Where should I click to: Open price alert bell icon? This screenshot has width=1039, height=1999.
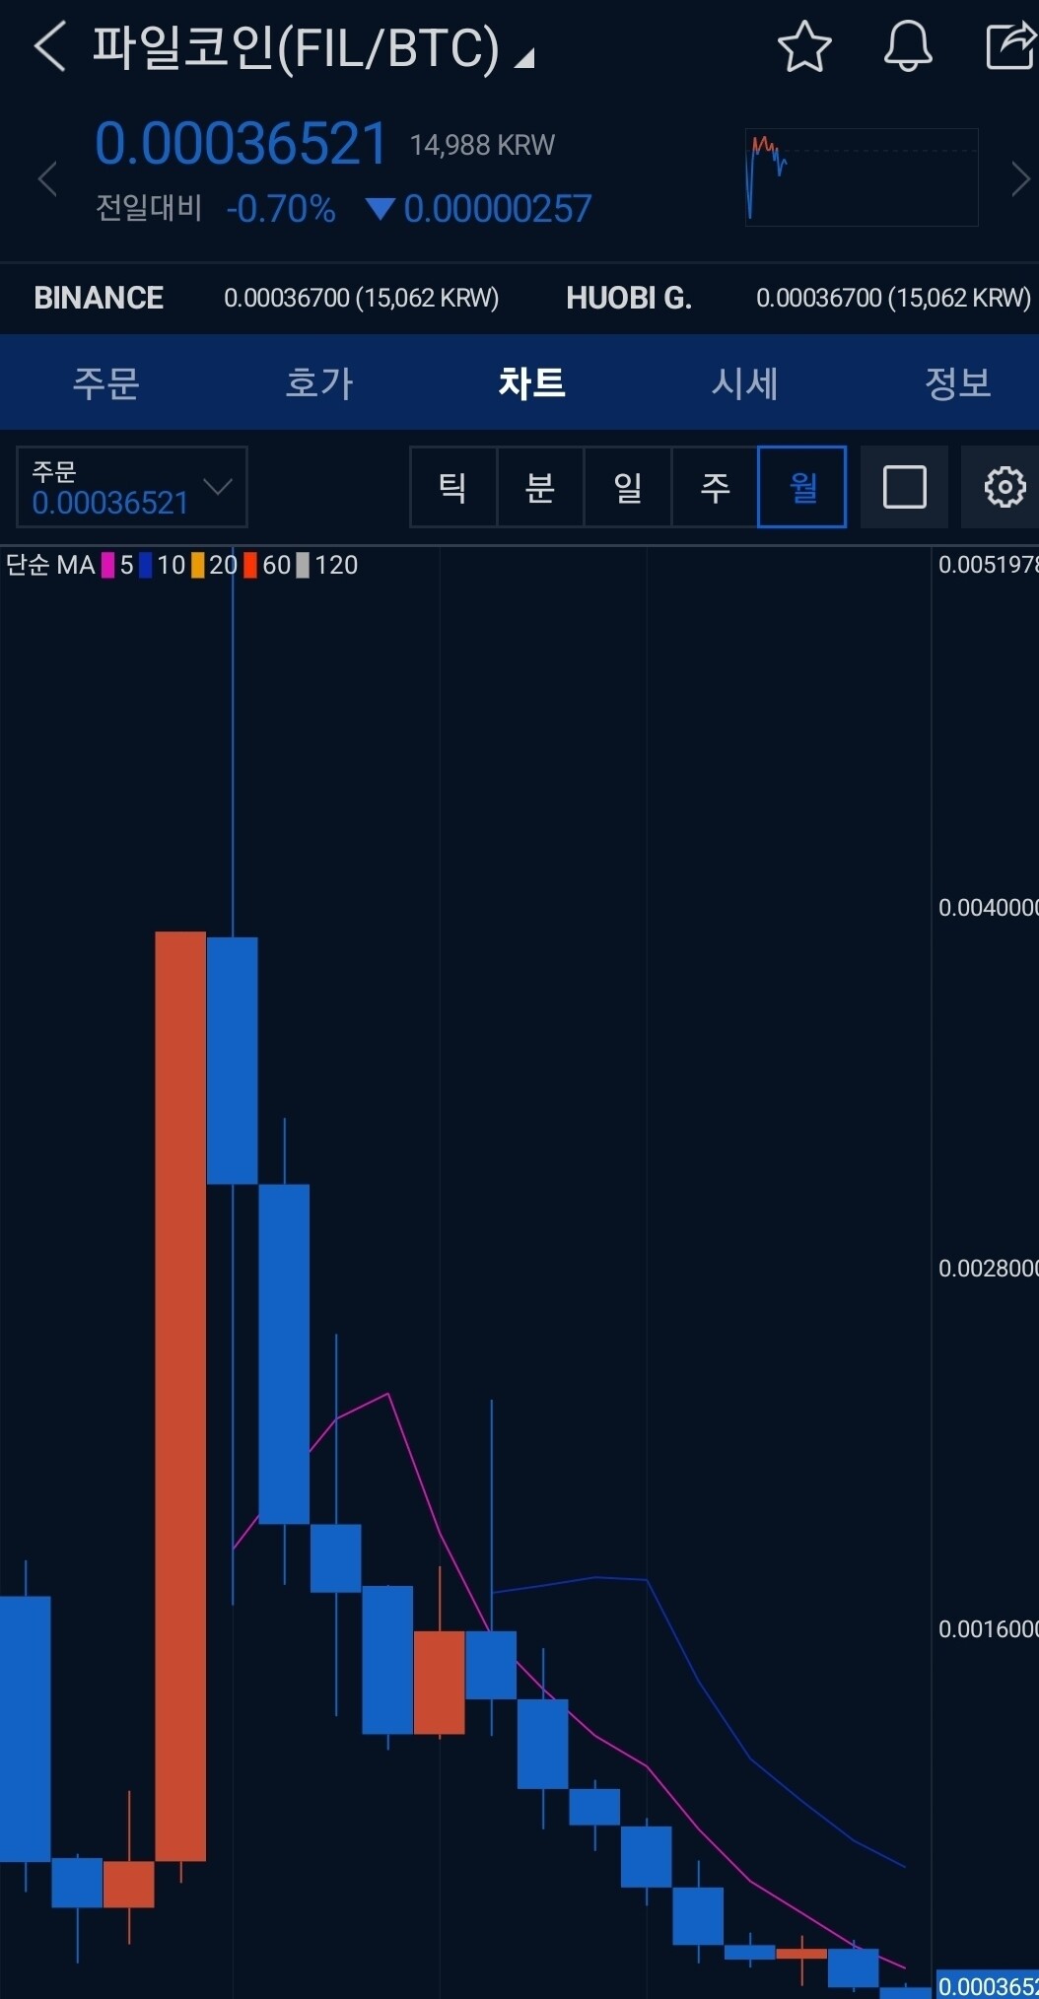click(x=907, y=46)
